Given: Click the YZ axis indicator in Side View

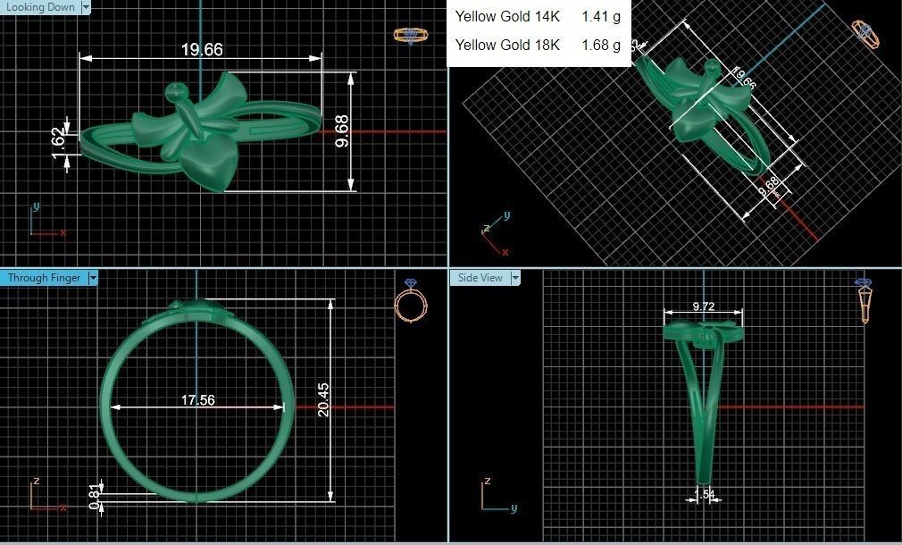Looking at the screenshot, I should (x=499, y=494).
